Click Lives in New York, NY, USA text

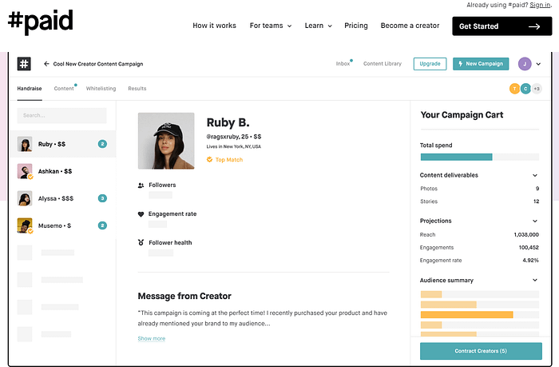pyautogui.click(x=233, y=147)
